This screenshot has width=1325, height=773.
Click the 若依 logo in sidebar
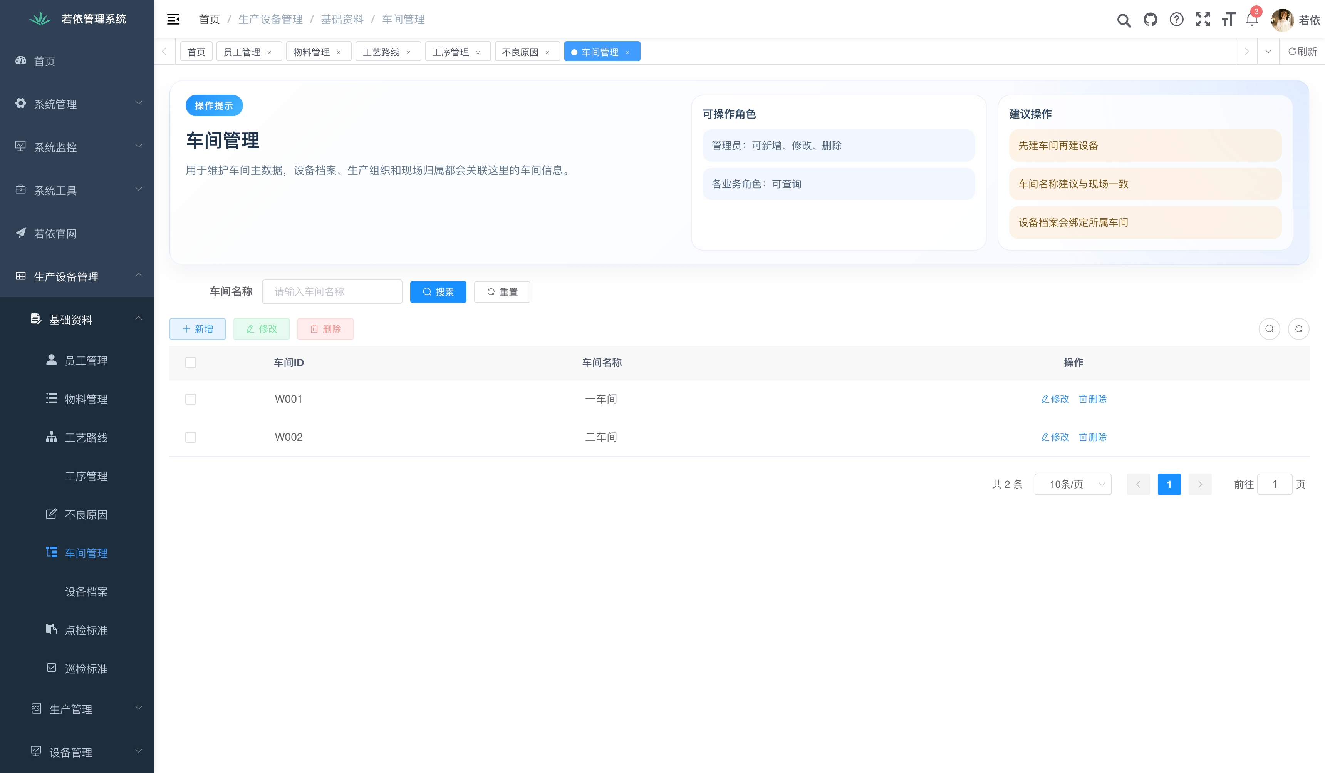[40, 19]
